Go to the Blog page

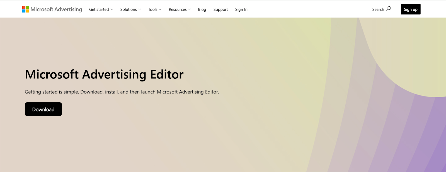pyautogui.click(x=202, y=9)
